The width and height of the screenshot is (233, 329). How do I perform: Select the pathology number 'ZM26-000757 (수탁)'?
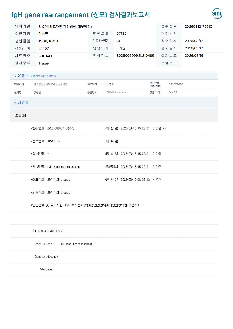pyautogui.click(x=53, y=128)
